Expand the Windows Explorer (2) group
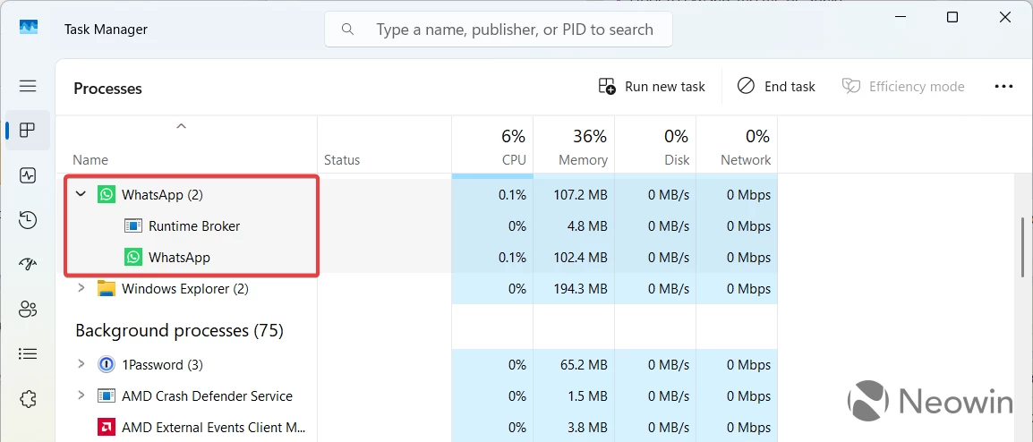Viewport: 1033px width, 442px height. click(81, 288)
